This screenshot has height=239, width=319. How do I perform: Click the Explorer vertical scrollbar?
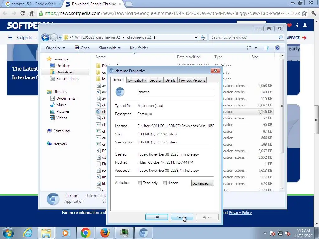tap(282, 106)
